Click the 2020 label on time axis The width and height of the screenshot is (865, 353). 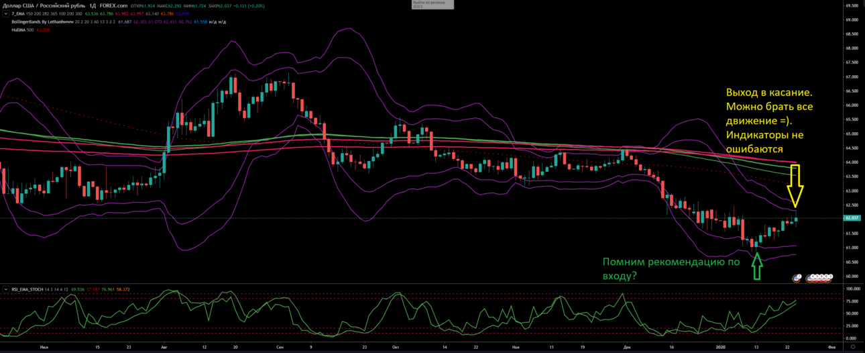point(720,347)
